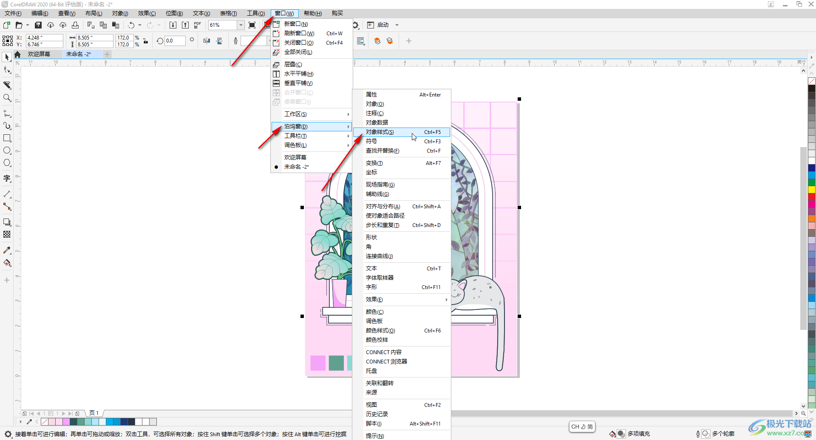Expand the 工作区(S) submenu
This screenshot has height=440, width=816.
[312, 114]
